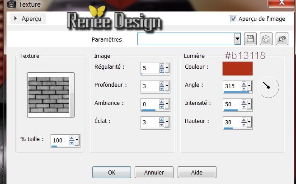Decrease the Angle value with down arrow
This screenshot has width=296, height=184.
(x=244, y=89)
